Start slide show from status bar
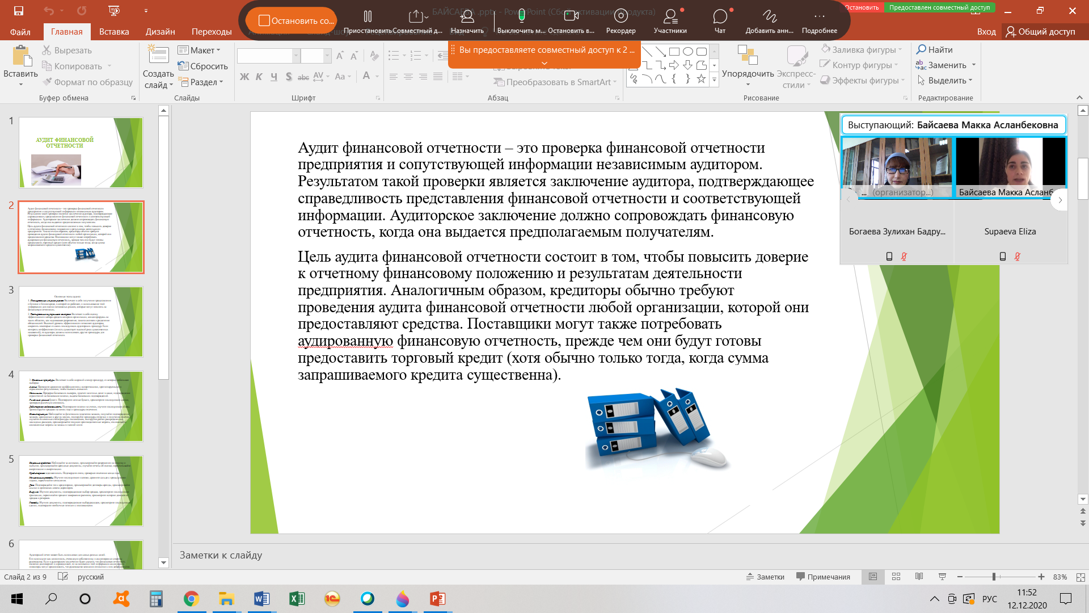 [x=942, y=577]
